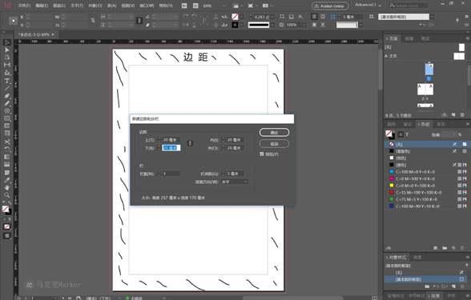The width and height of the screenshot is (471, 300).
Task: Open the Advanced workspace switcher dropdown
Action: (368, 5)
